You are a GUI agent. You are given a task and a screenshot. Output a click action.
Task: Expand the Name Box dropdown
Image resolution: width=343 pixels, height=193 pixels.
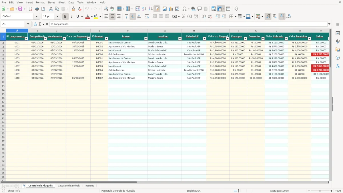[x=28, y=24]
